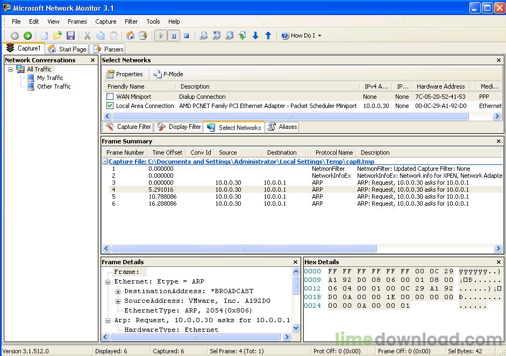This screenshot has height=356, width=506.
Task: Open the Tools menu
Action: [x=153, y=21]
